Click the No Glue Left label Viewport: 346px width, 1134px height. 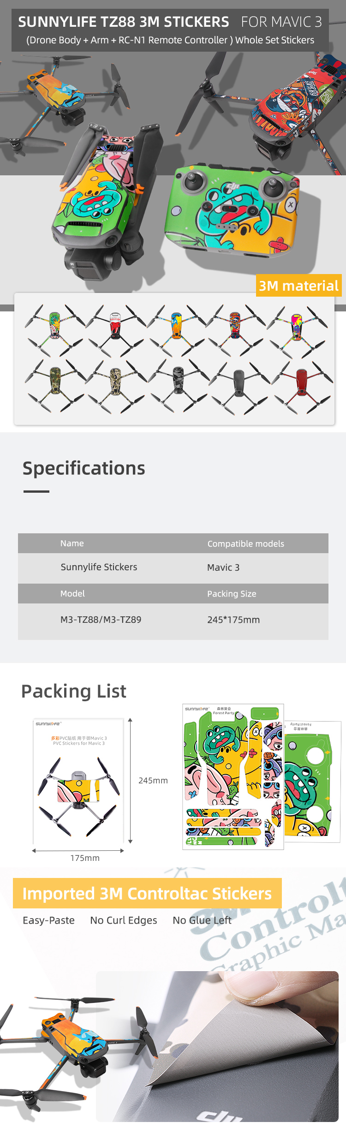pos(202,920)
